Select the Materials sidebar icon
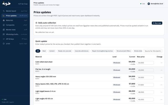The width and height of the screenshot is (168, 105). point(4,20)
